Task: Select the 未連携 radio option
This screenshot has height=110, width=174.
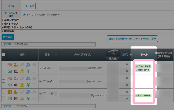Action: click(36, 15)
